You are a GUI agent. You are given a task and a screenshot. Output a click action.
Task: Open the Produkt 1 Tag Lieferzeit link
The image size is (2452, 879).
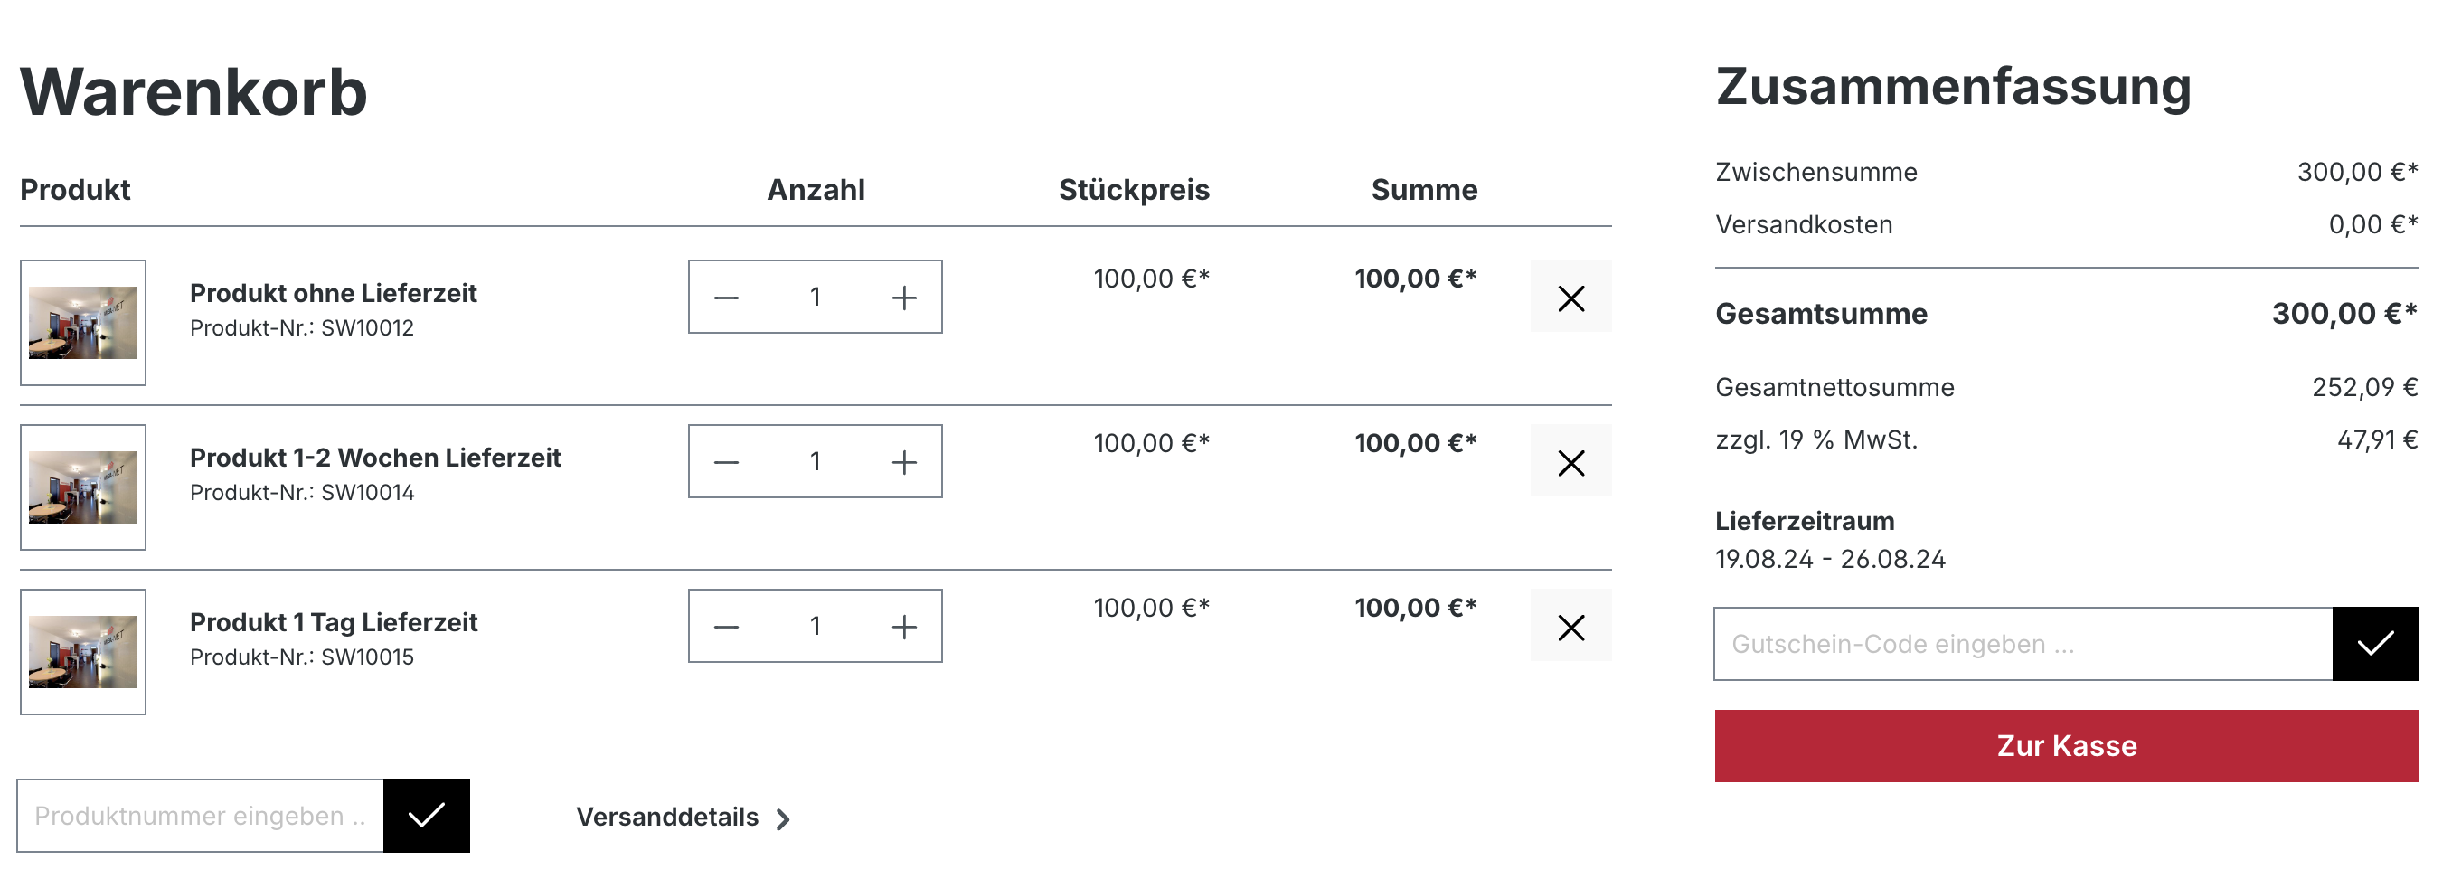333,623
